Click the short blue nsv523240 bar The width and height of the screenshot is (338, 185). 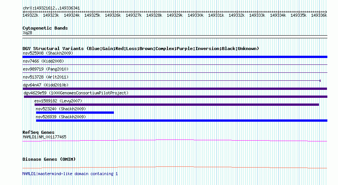75,113
